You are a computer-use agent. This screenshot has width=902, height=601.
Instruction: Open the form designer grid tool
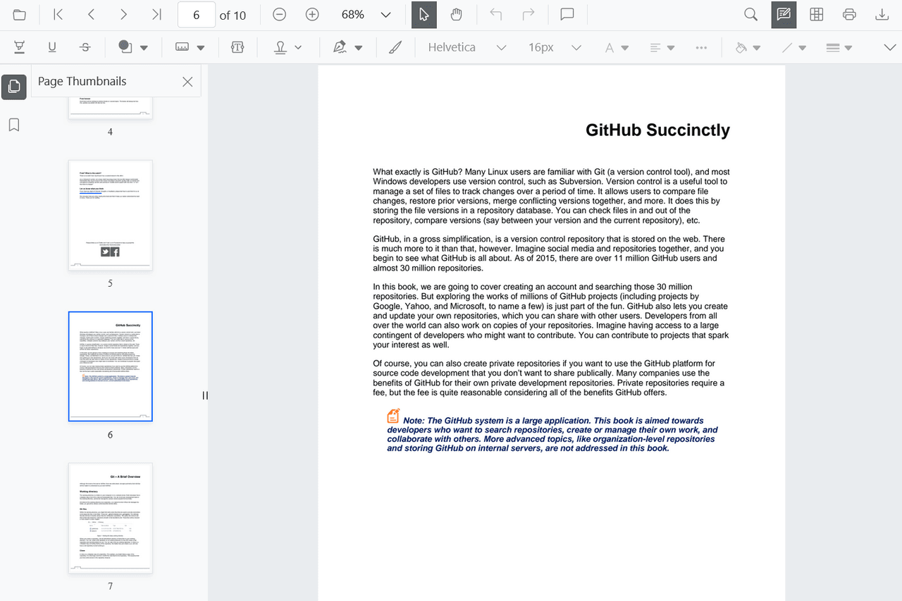[817, 15]
